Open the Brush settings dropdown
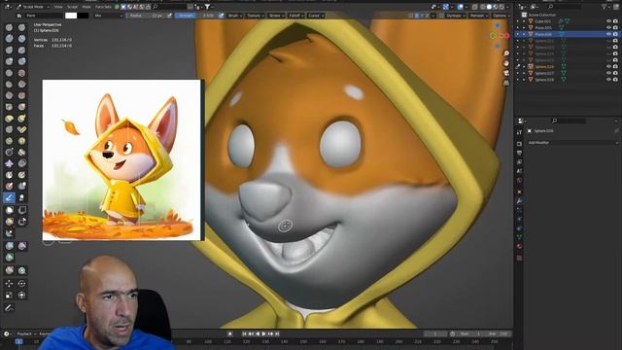This screenshot has width=622, height=350. tap(235, 16)
